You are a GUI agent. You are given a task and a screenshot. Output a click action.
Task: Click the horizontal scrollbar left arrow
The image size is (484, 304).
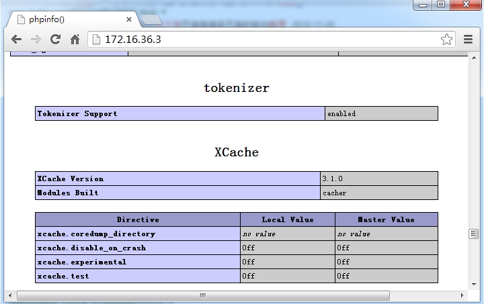point(10,296)
